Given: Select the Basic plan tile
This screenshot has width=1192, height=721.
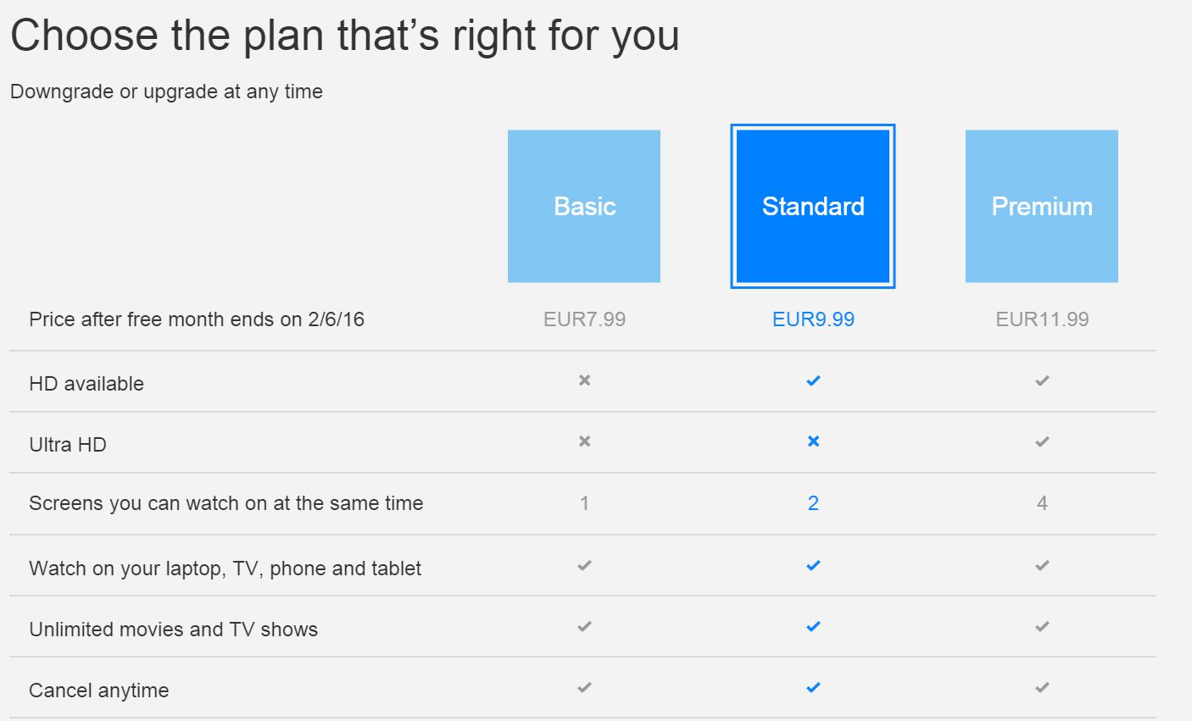Looking at the screenshot, I should (584, 206).
